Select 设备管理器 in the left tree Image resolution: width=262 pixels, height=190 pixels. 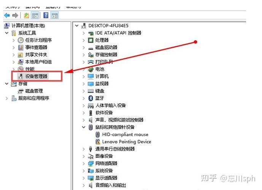(x=37, y=76)
